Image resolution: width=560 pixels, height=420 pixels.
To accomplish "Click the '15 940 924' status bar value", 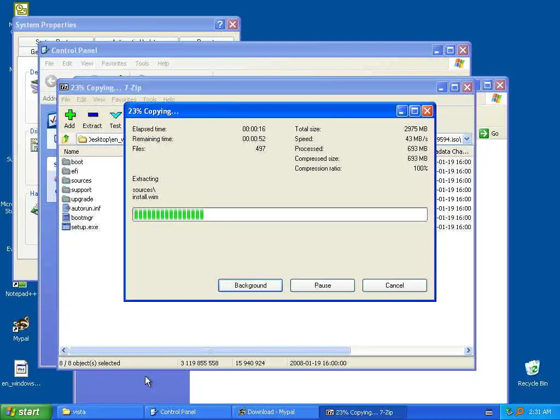I will point(250,363).
